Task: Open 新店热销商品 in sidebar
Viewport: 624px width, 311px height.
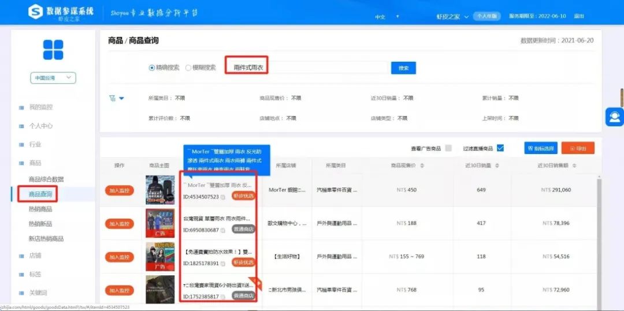Action: pyautogui.click(x=46, y=239)
